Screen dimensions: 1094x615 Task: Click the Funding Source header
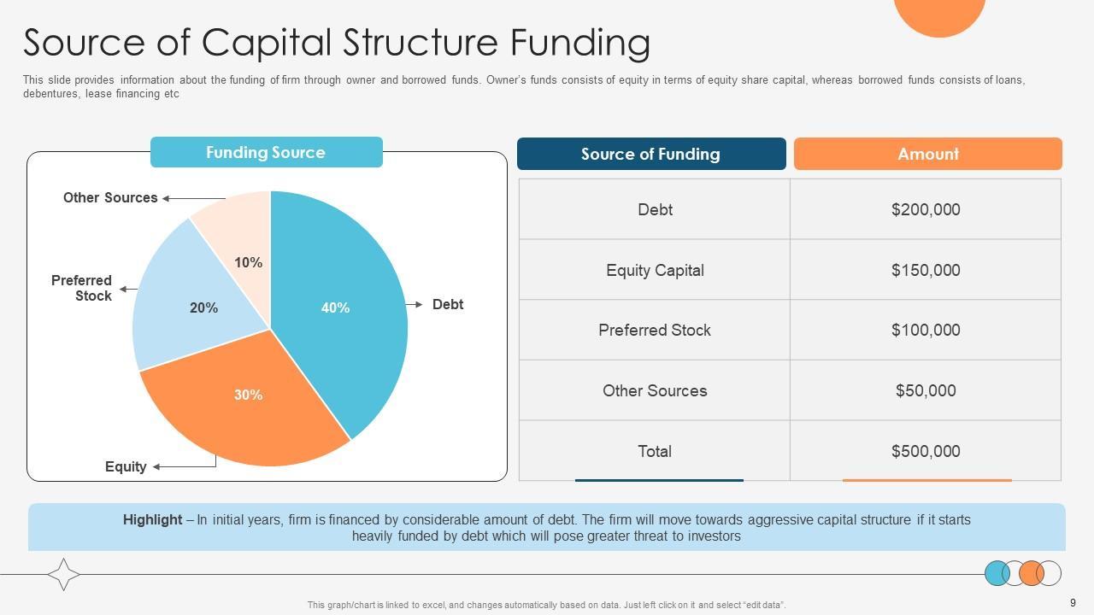[266, 153]
